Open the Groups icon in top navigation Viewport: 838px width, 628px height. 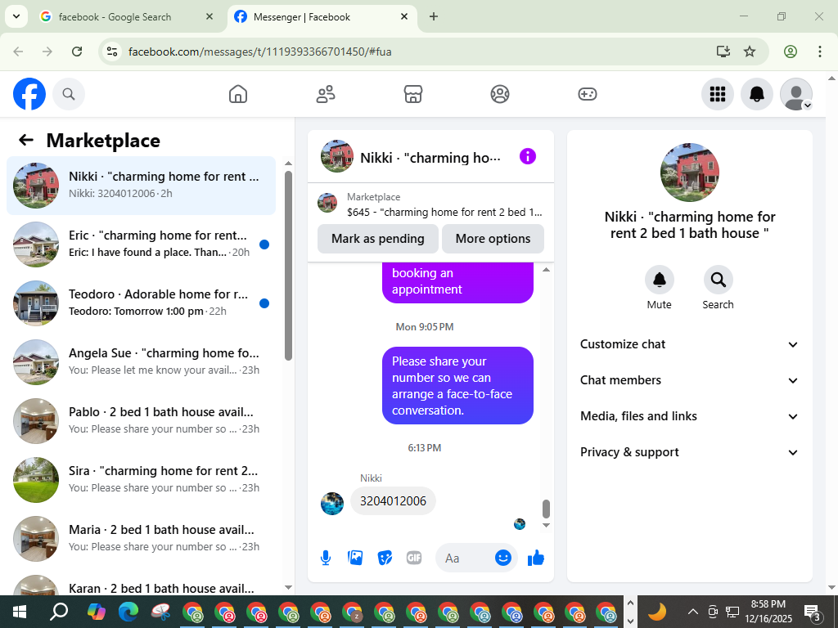pyautogui.click(x=500, y=94)
